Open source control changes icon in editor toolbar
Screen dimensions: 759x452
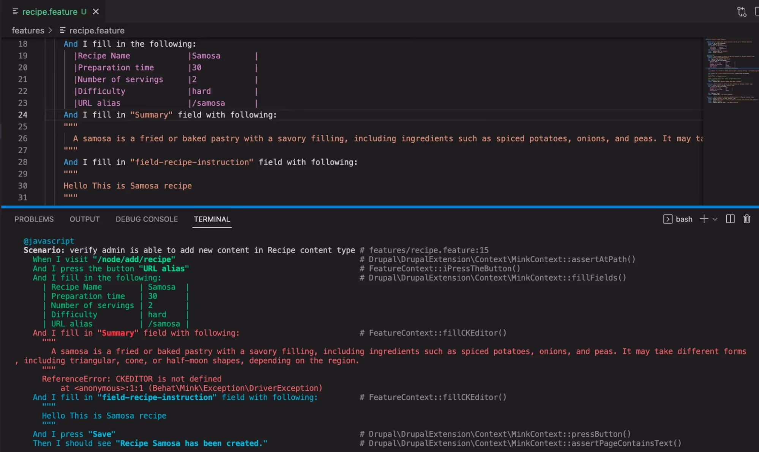click(x=742, y=12)
